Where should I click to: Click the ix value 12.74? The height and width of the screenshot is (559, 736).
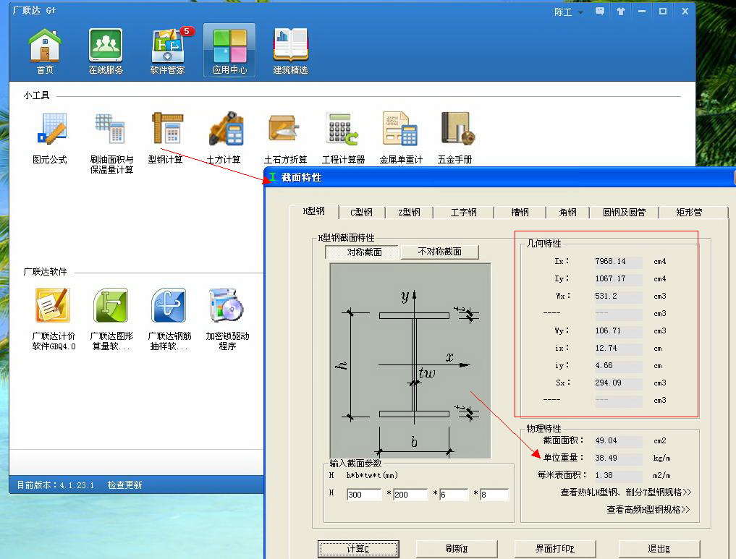click(x=618, y=349)
